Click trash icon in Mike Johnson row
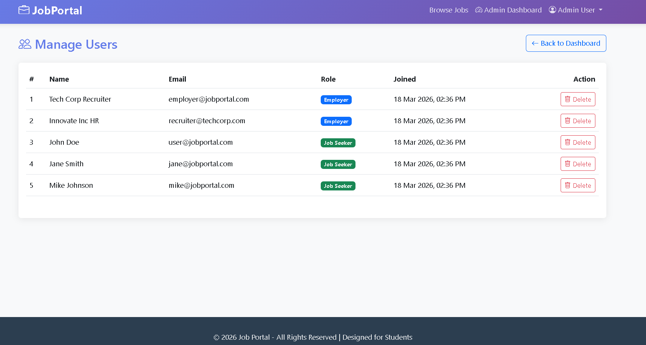The image size is (646, 345). pos(567,185)
